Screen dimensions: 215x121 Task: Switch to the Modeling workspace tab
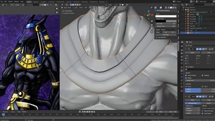[36, 2]
